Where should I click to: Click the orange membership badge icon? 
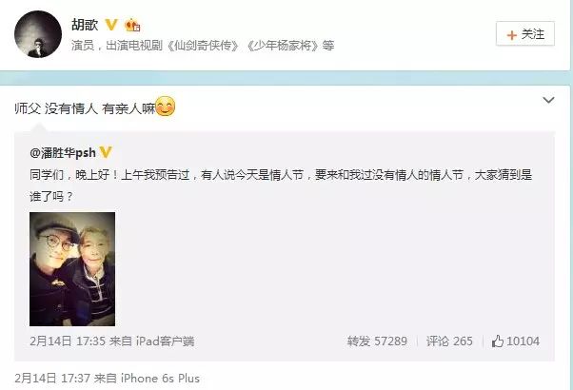click(x=132, y=25)
